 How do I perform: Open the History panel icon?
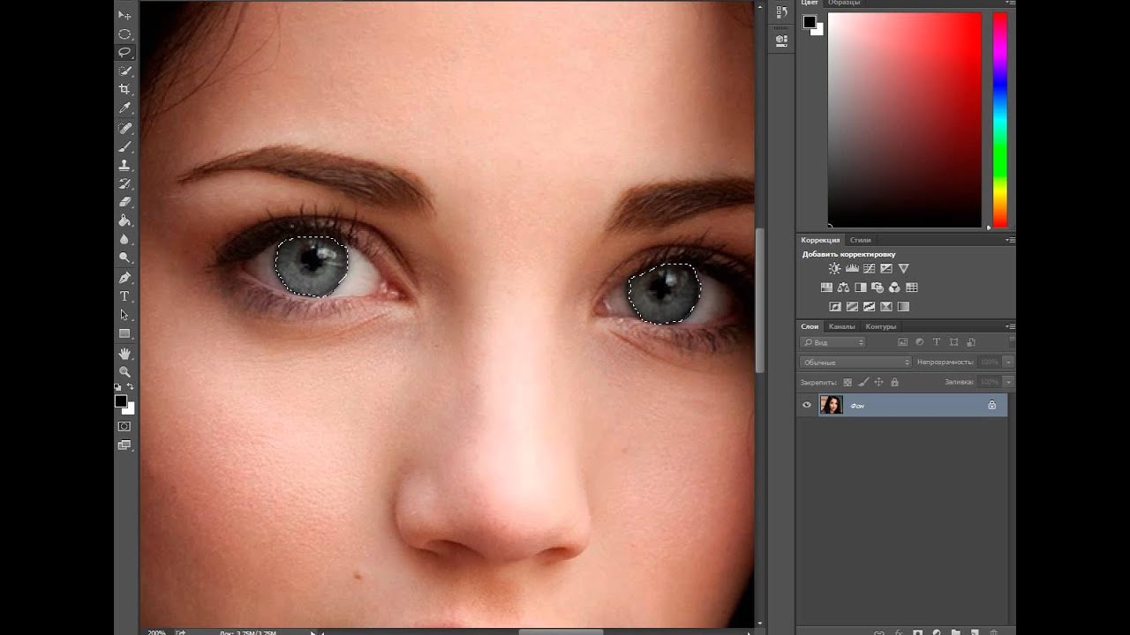(781, 12)
